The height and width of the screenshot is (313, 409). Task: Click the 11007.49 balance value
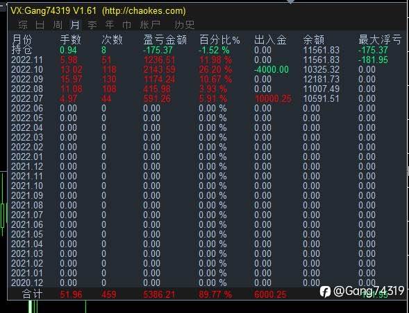click(321, 89)
